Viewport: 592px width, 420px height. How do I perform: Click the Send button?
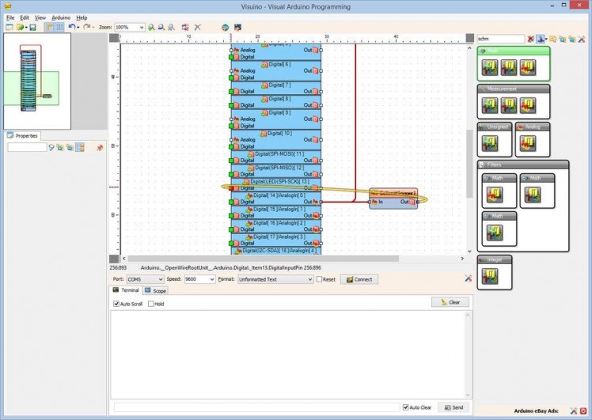point(453,407)
